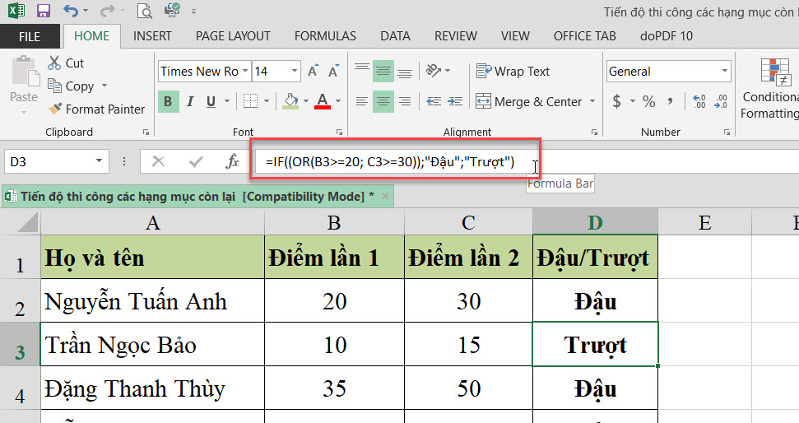Viewport: 799px width, 423px height.
Task: Expand the Name Box dropdown arrow
Action: coord(99,161)
